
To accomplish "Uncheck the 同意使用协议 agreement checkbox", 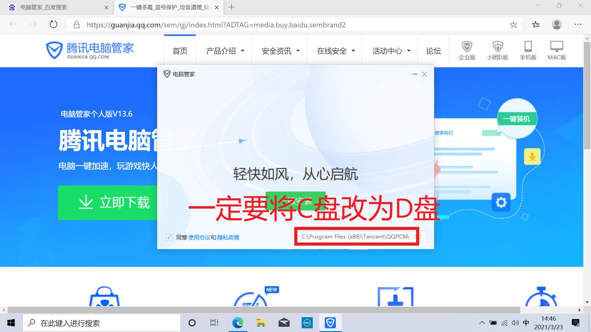I will point(169,237).
